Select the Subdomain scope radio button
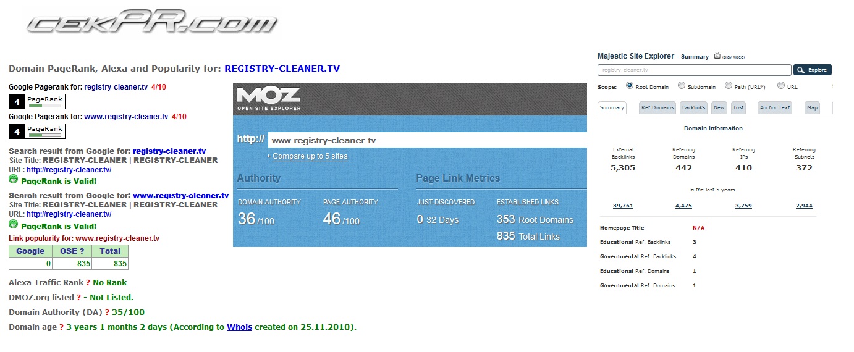Image resolution: width=854 pixels, height=352 pixels. pyautogui.click(x=682, y=86)
